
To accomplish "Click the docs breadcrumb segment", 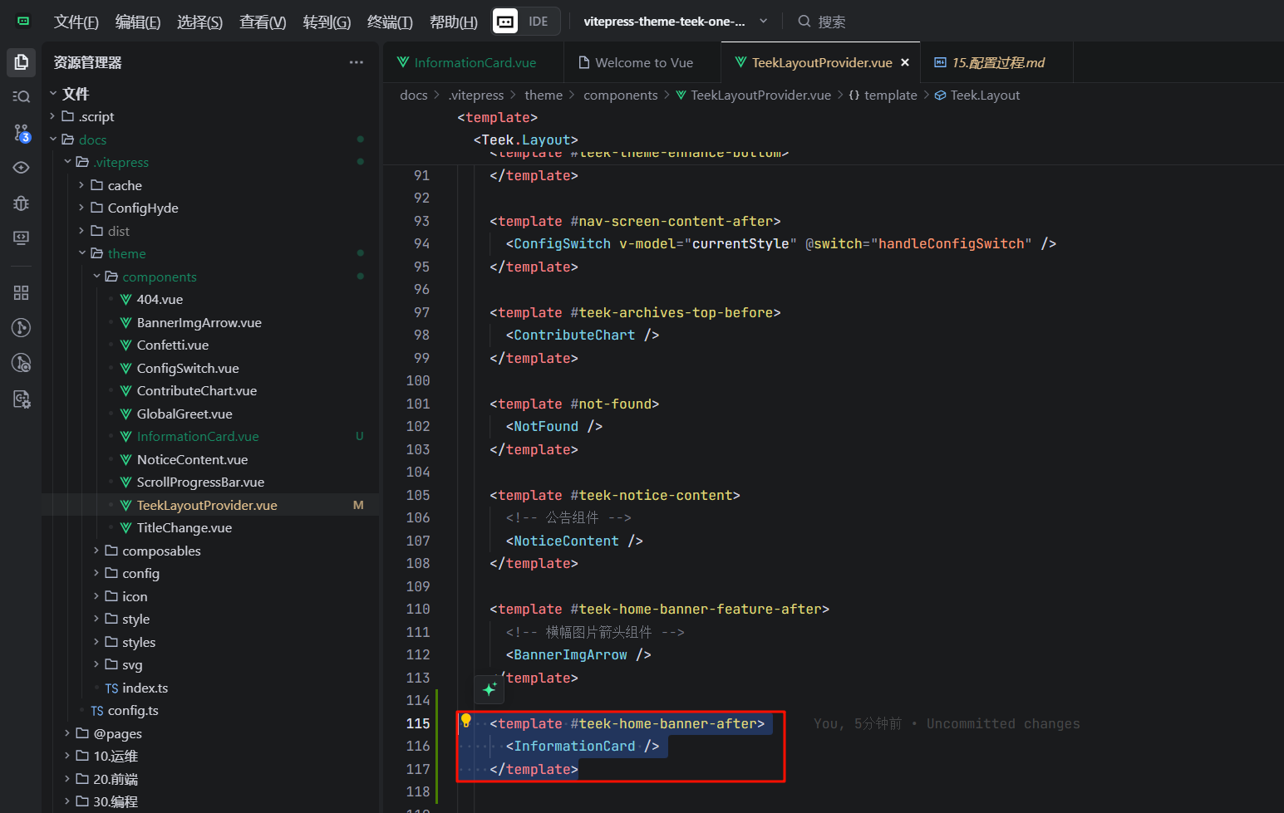I will click(x=413, y=96).
